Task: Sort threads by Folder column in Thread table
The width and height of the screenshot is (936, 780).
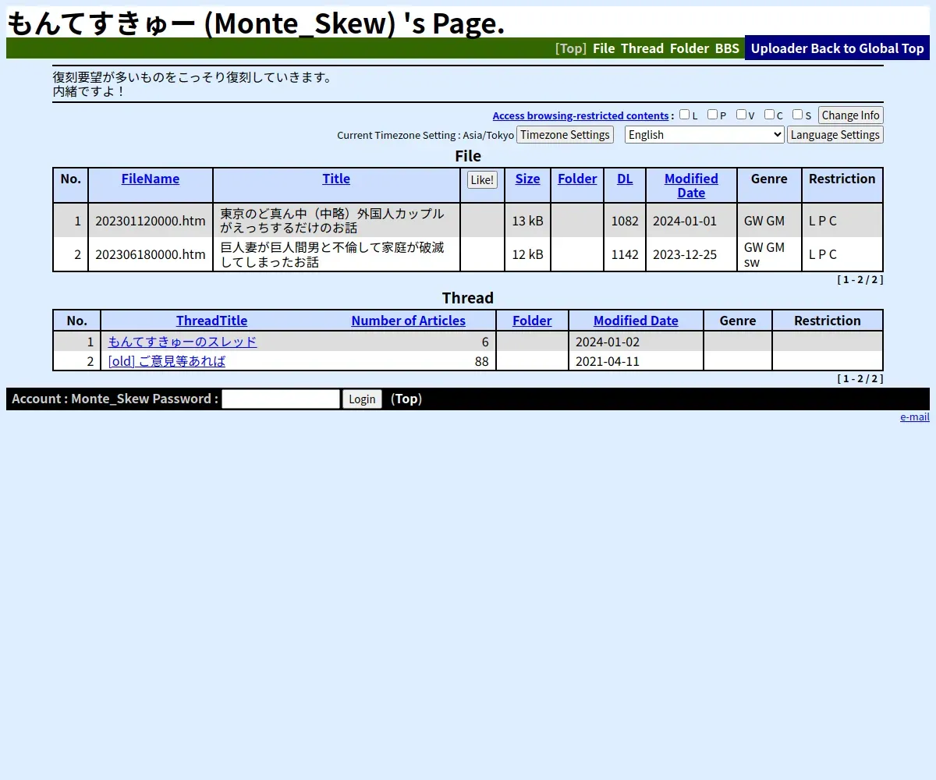Action: tap(532, 321)
